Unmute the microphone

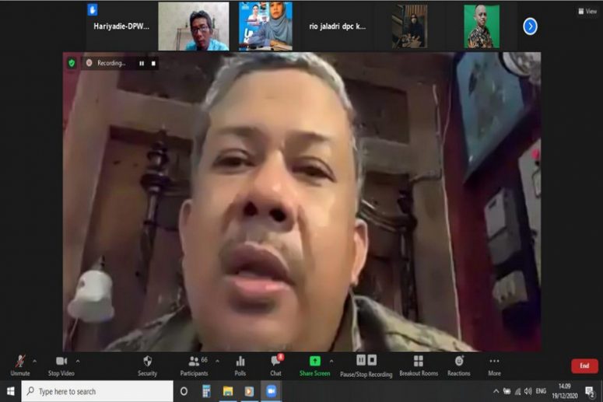pyautogui.click(x=20, y=362)
